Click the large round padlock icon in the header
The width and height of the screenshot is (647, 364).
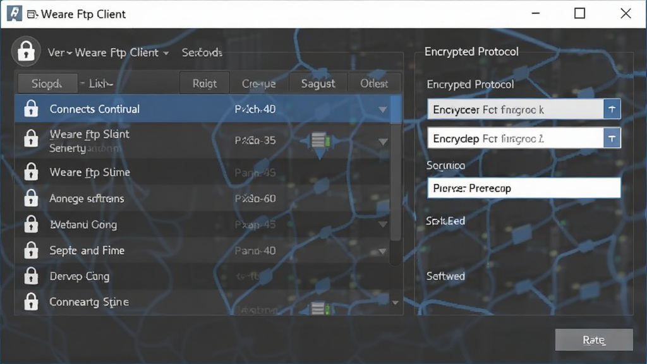[26, 52]
